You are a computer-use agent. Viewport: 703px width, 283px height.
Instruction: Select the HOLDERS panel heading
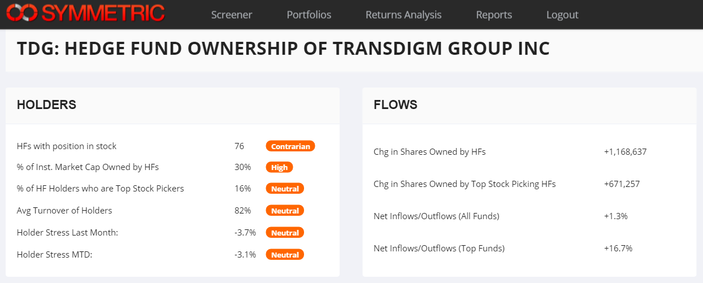coord(46,105)
